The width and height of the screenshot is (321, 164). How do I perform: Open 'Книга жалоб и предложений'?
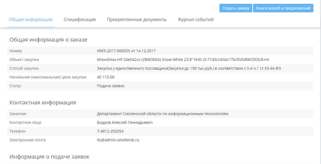click(x=283, y=8)
